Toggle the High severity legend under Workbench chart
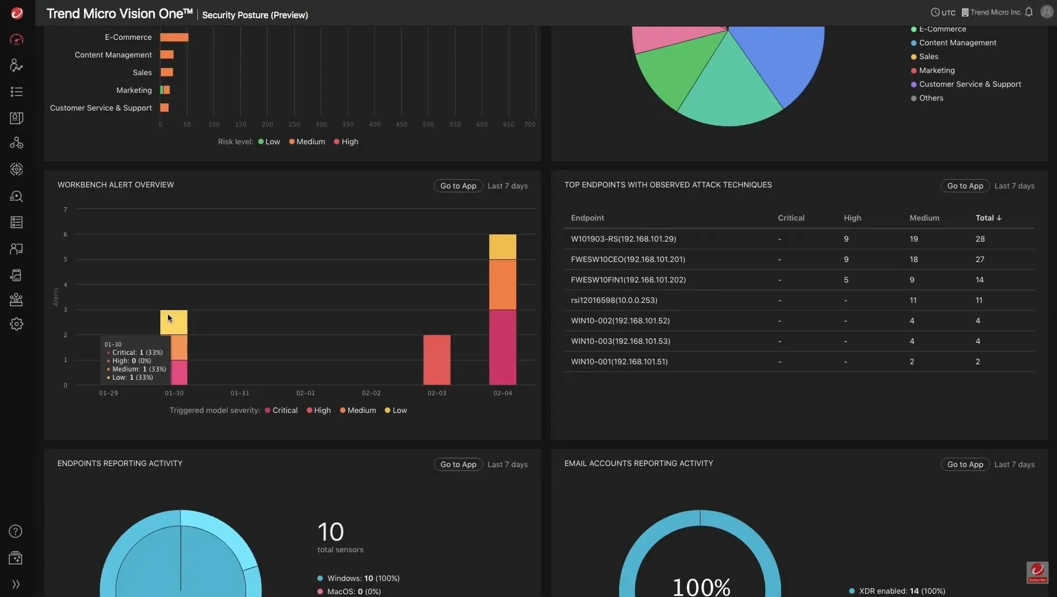The image size is (1057, 597). [319, 410]
